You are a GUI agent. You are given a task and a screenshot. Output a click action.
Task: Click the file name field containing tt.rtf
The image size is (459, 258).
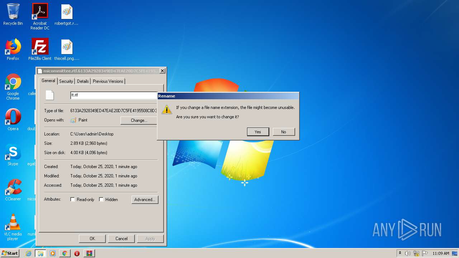tap(114, 95)
